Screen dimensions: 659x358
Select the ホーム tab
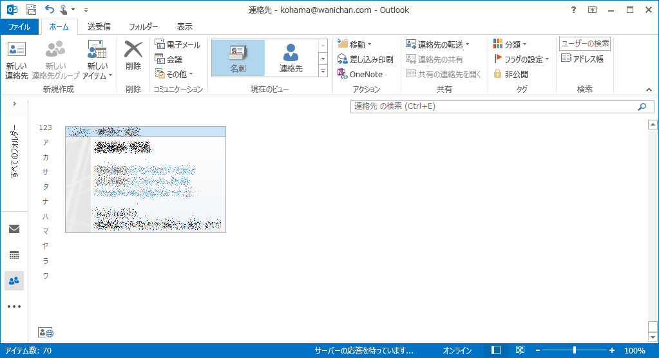click(x=59, y=27)
